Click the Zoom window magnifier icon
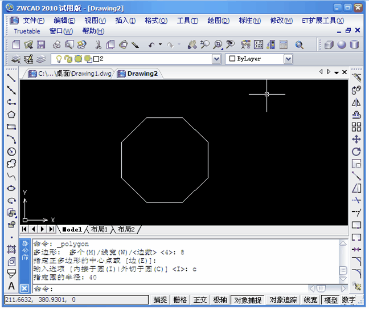The height and width of the screenshot is (309, 369). [x=218, y=44]
